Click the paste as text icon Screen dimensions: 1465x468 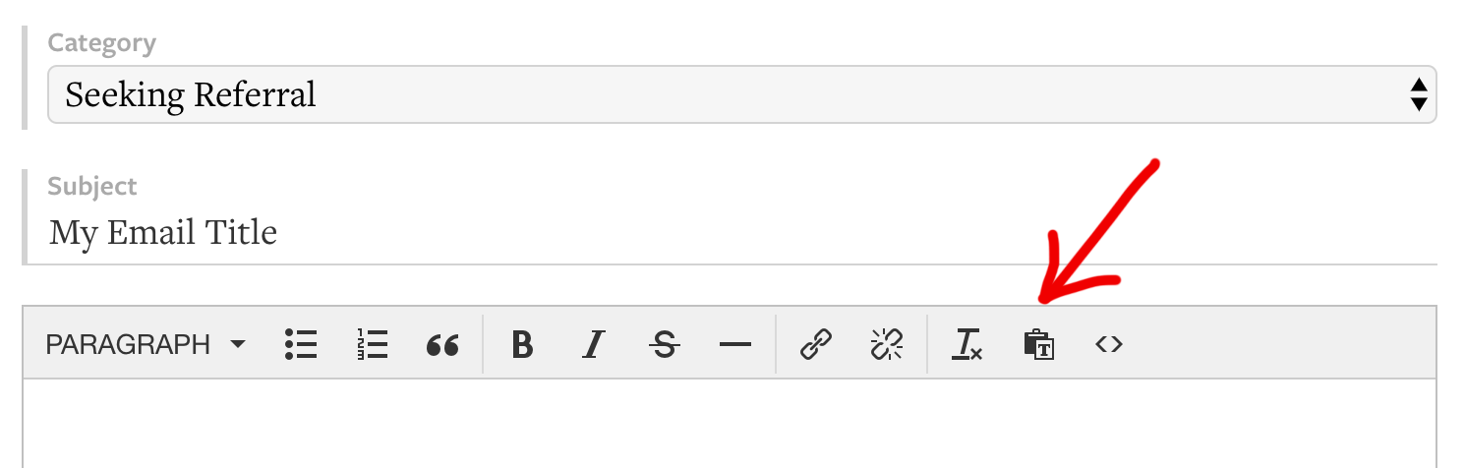[x=1038, y=345]
